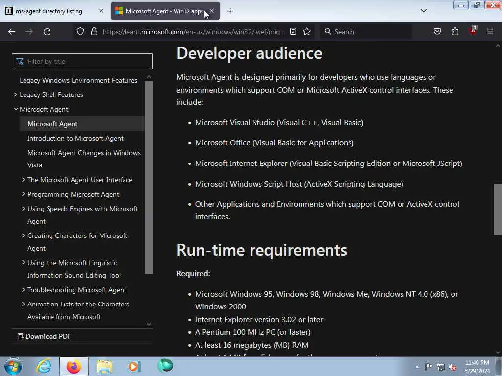Click the address bar URL
The image size is (502, 376).
(194, 32)
